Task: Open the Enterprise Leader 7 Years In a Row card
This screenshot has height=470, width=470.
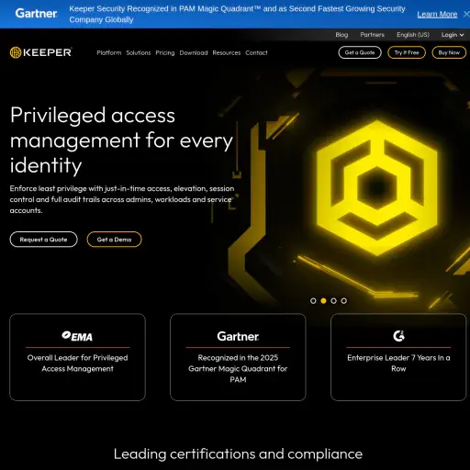Action: click(x=398, y=357)
